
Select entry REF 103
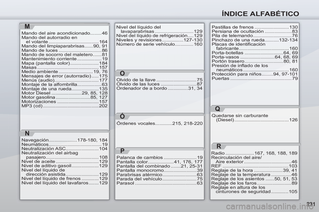(x=254, y=166)
